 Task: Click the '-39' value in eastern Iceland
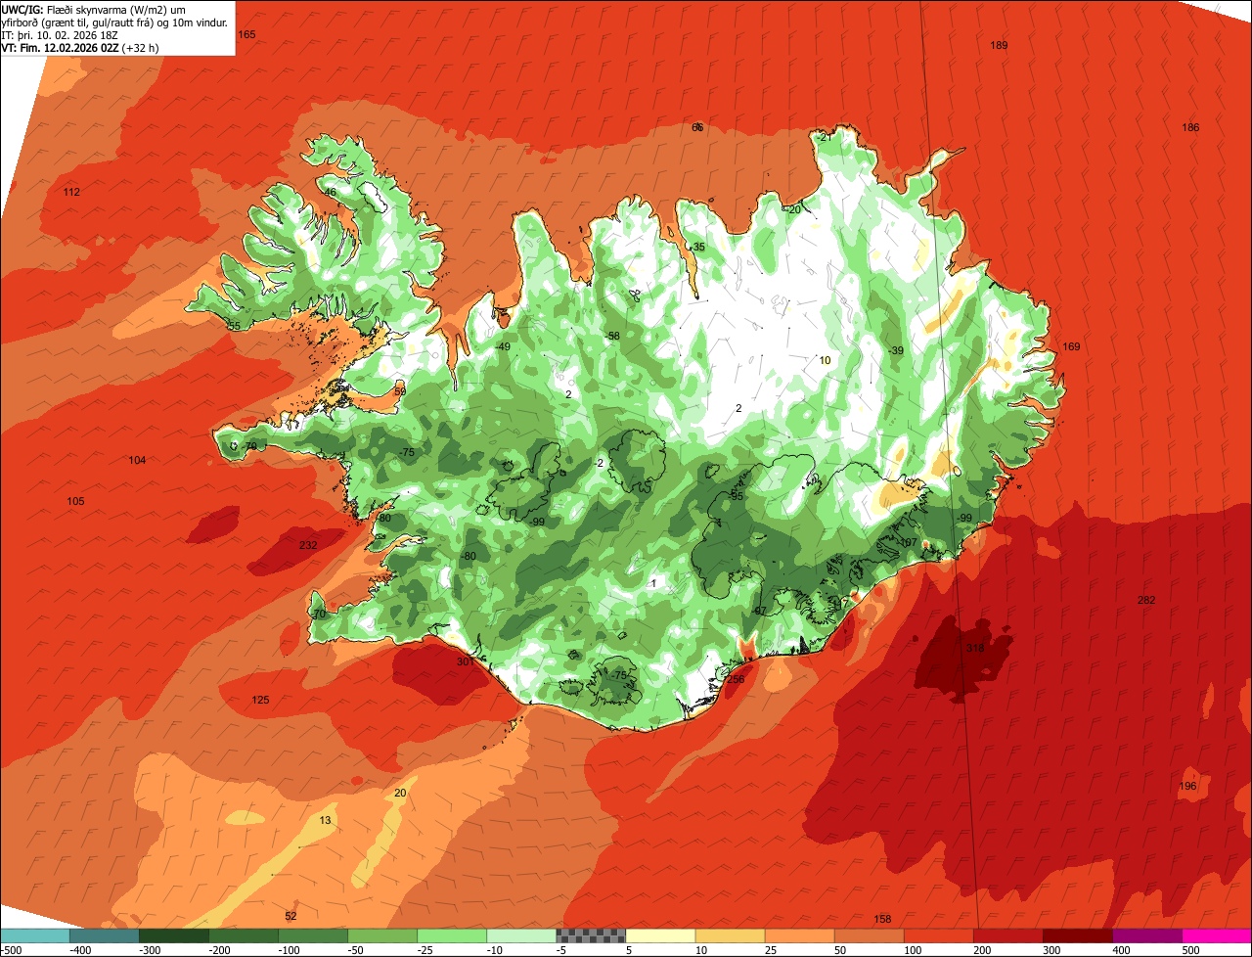coord(895,351)
